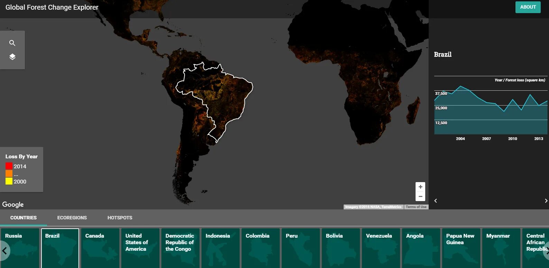Screen dimensions: 549x268
Task: Select the Papua New Guinea card
Action: coord(461,248)
